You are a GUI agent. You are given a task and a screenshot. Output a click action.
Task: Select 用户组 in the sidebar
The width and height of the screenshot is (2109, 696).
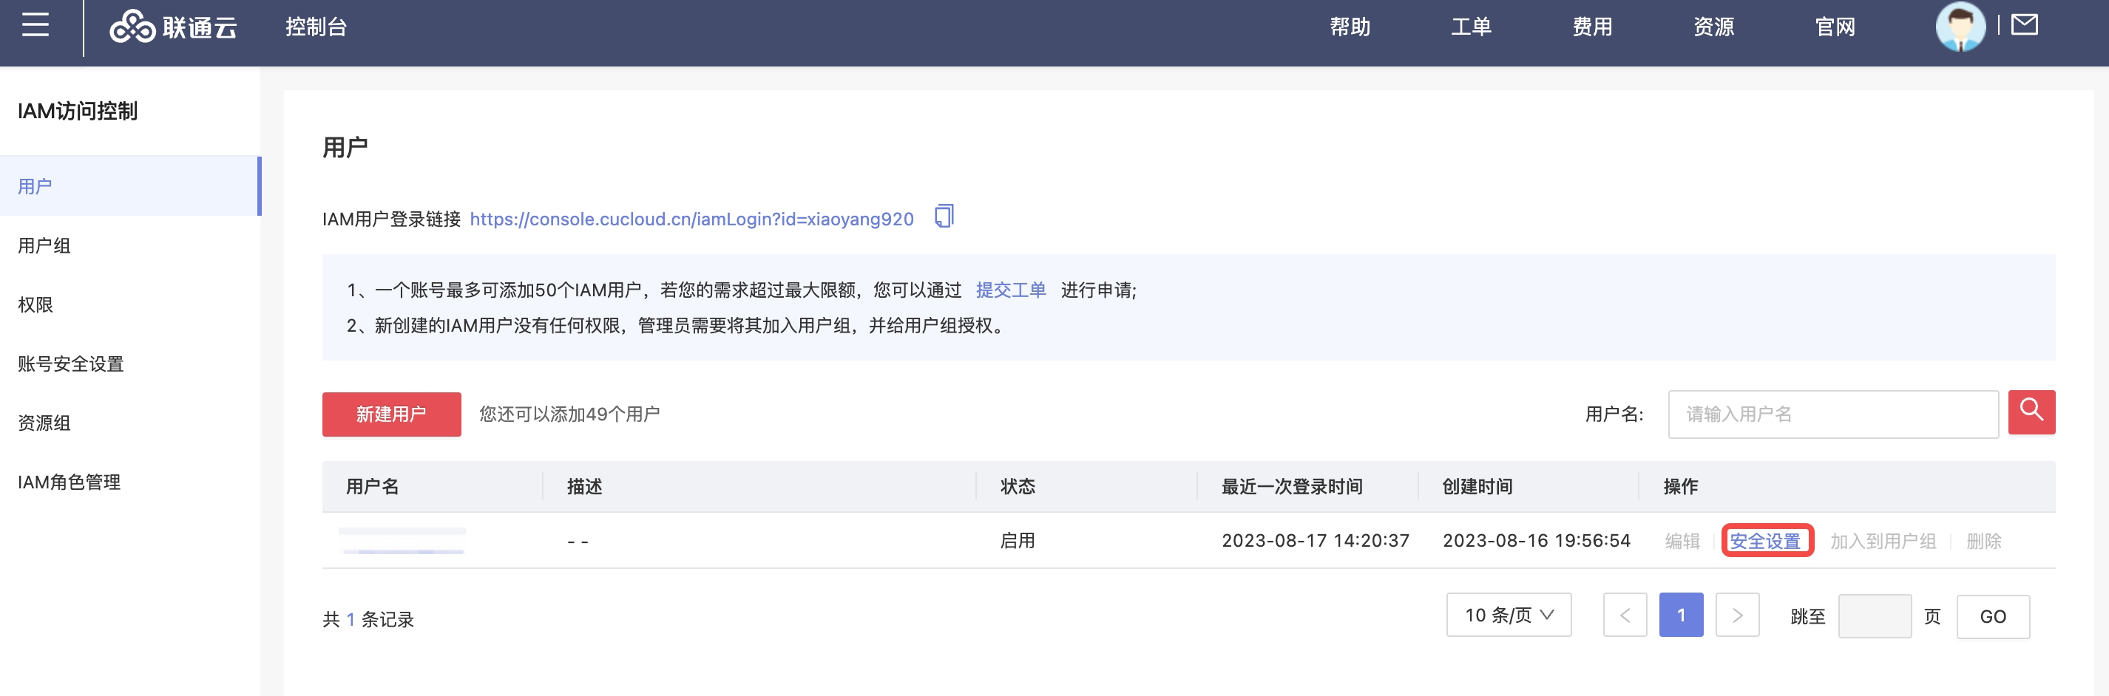click(44, 245)
